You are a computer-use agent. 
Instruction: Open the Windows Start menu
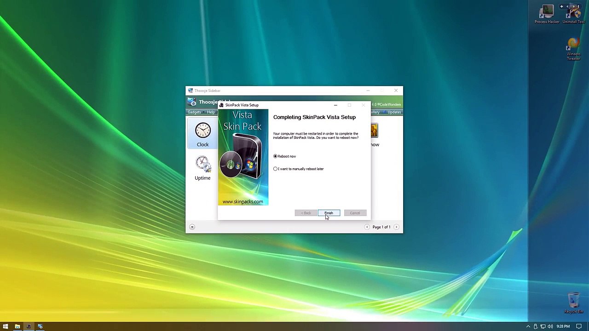pos(6,326)
